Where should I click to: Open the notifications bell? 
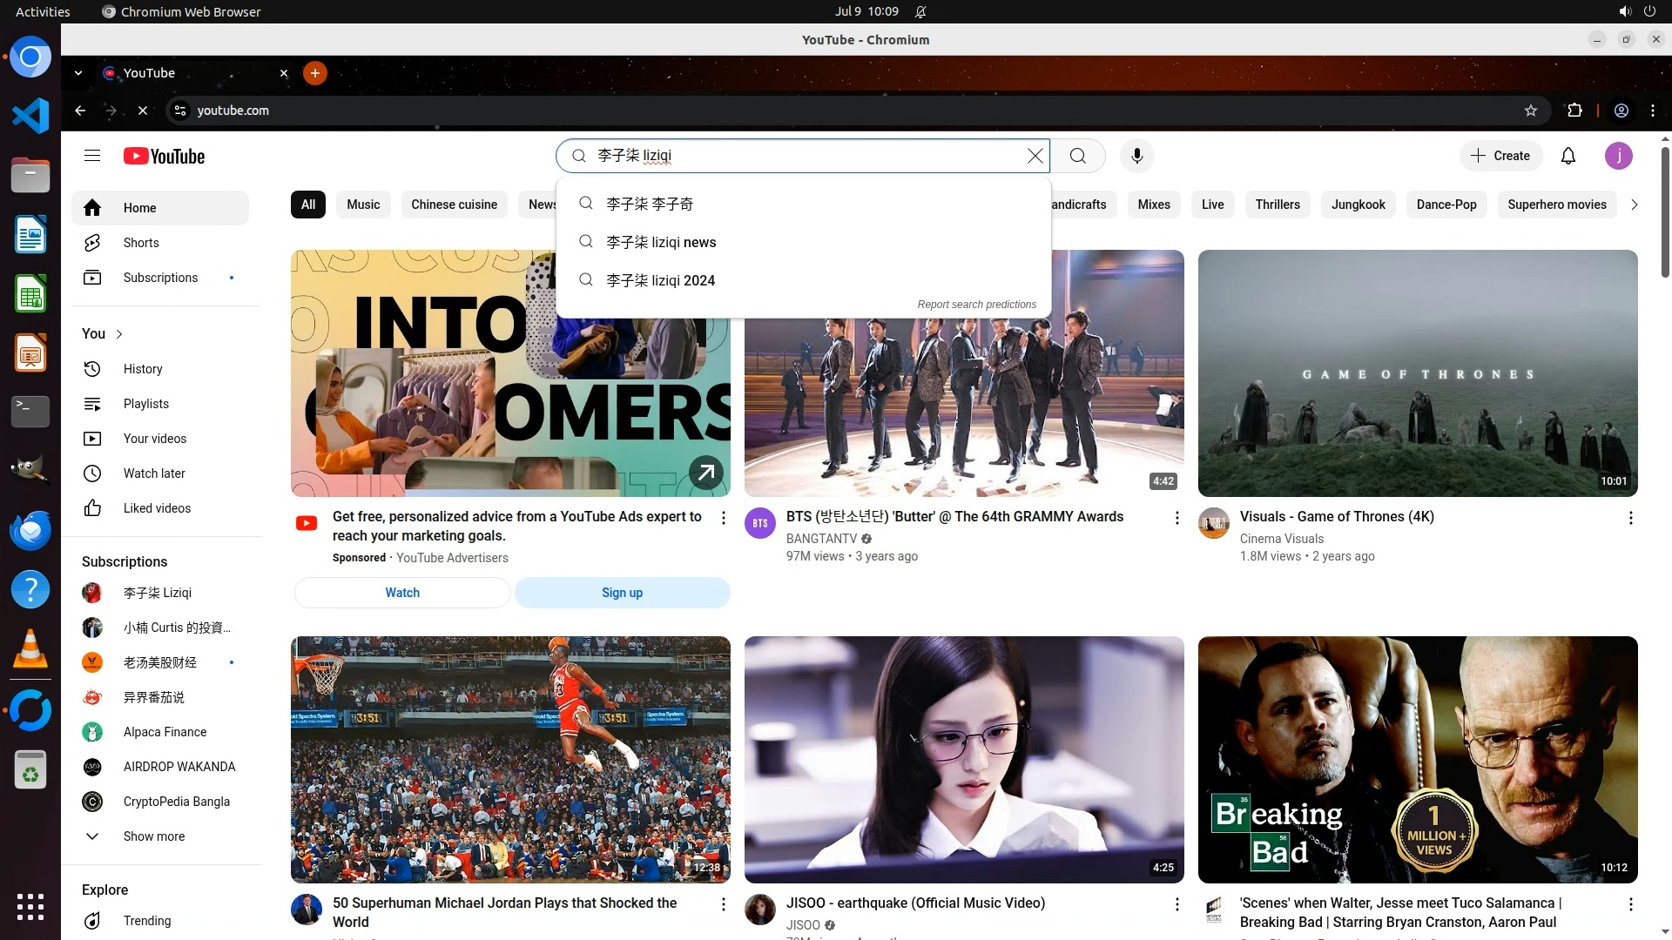click(x=1567, y=156)
